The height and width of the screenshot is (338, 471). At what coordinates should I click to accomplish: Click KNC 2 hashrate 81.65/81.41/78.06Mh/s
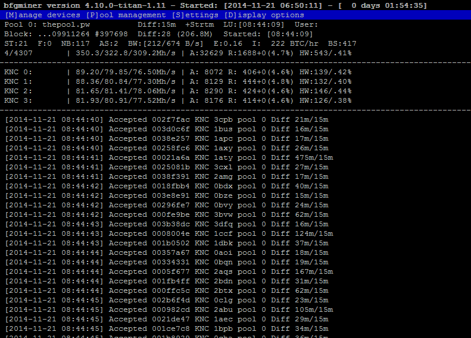point(126,91)
